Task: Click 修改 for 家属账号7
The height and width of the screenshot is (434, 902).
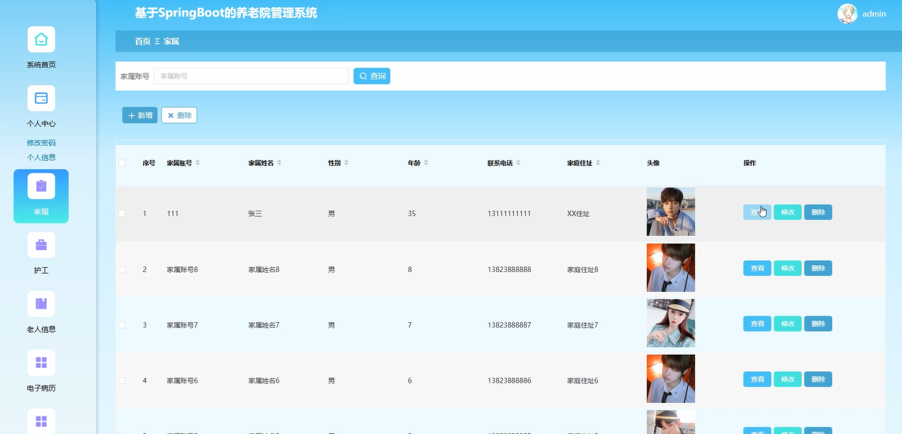Action: pyautogui.click(x=788, y=324)
